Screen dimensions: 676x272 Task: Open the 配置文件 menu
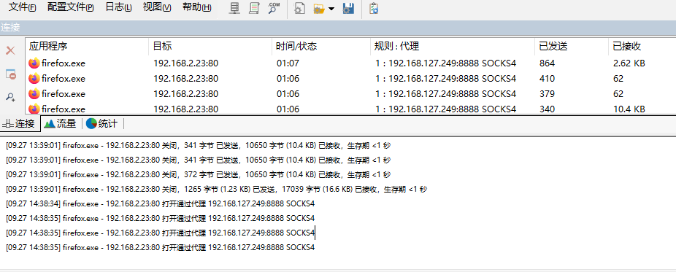point(70,7)
